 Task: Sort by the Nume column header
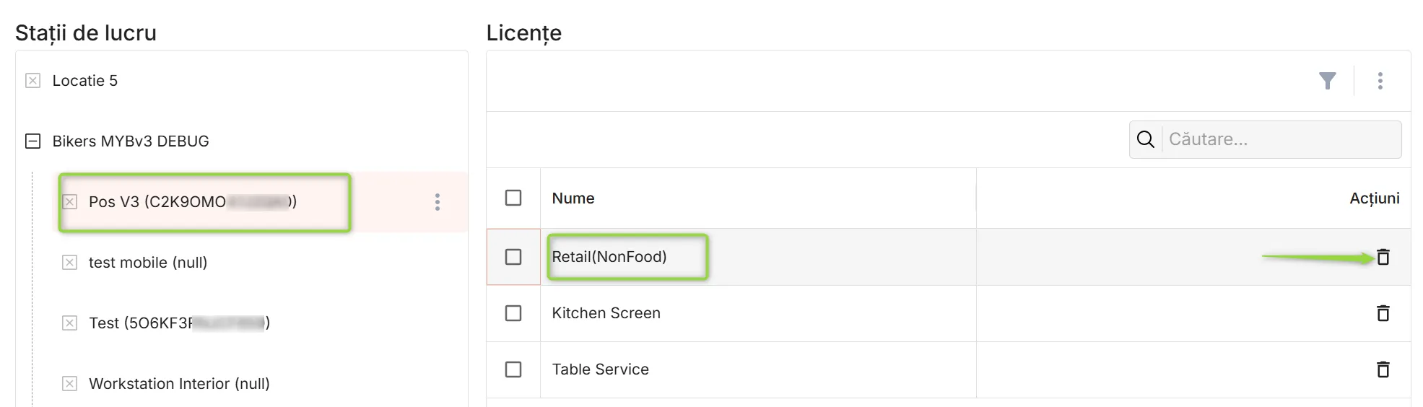click(573, 198)
